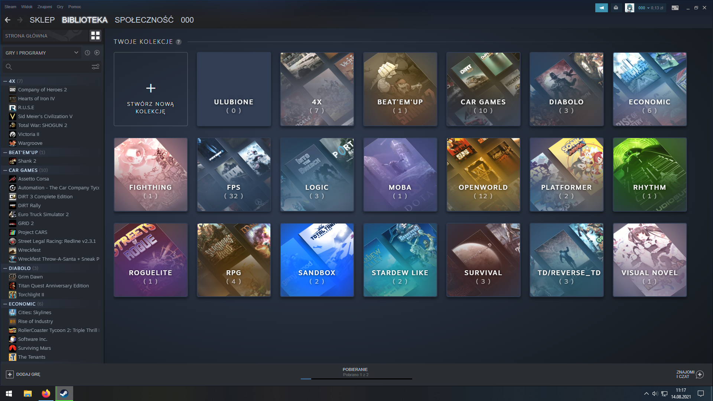The width and height of the screenshot is (713, 401).
Task: Filter by ready-to-play games icon
Action: click(97, 53)
